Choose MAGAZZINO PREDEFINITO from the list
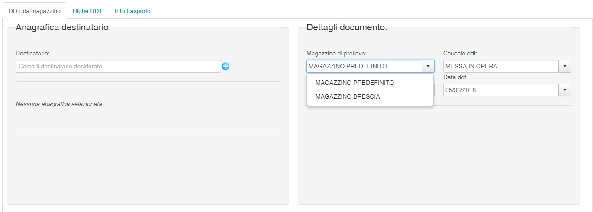 tap(355, 83)
